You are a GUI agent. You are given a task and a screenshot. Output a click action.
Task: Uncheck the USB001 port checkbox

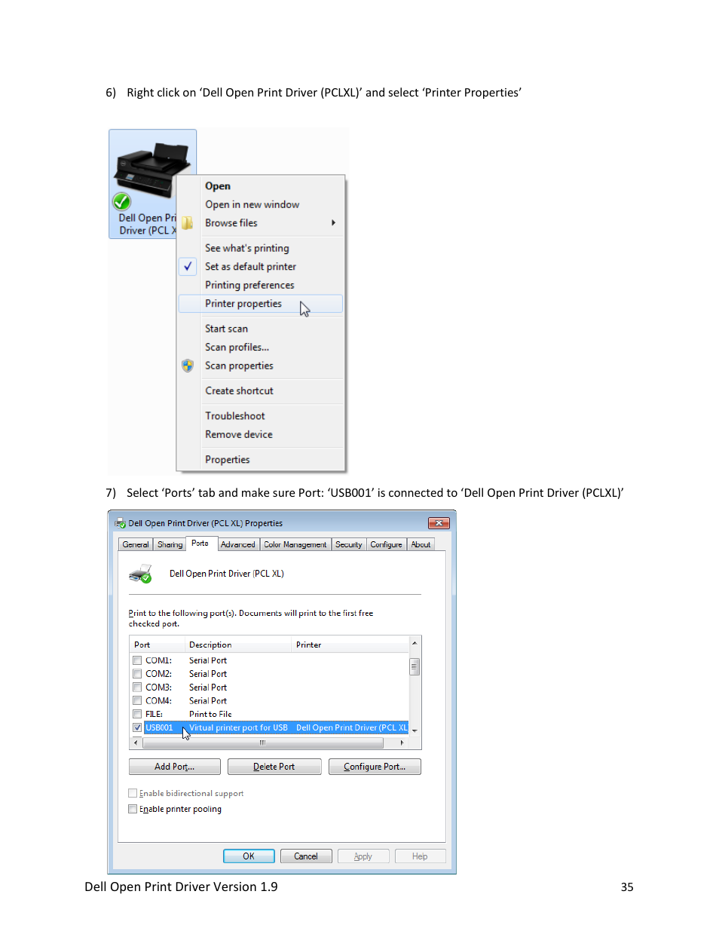click(x=137, y=727)
